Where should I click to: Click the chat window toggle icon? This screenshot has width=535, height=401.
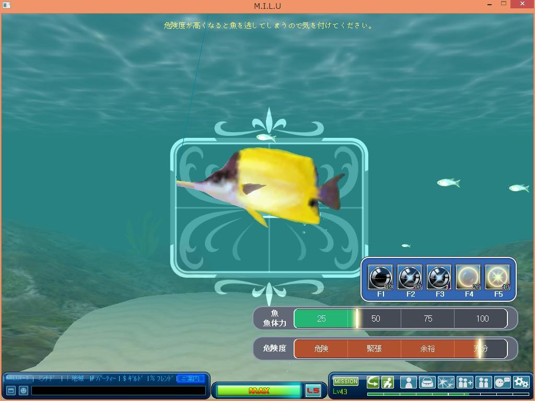(x=11, y=391)
